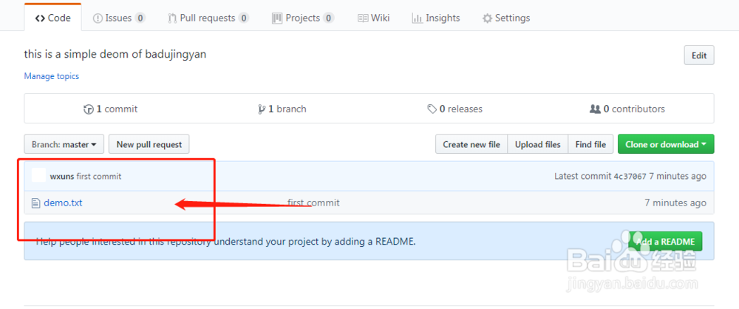739x309 pixels.
Task: Open the Code tab
Action: click(53, 18)
